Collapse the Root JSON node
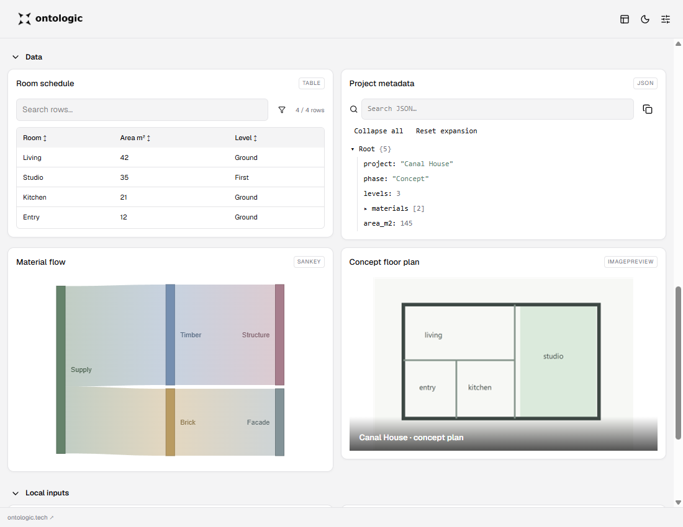Image resolution: width=683 pixels, height=527 pixels. (x=353, y=149)
